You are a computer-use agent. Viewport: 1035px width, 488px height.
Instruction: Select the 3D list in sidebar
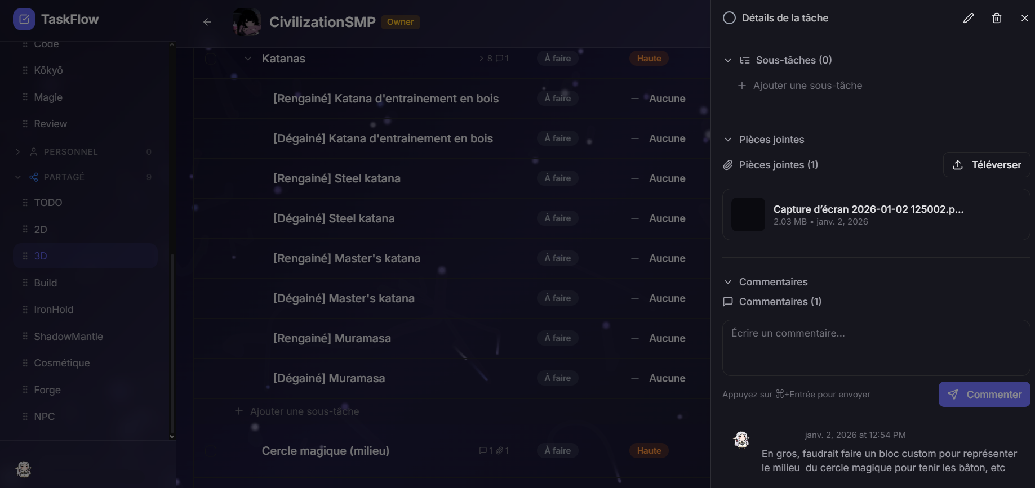(x=86, y=256)
